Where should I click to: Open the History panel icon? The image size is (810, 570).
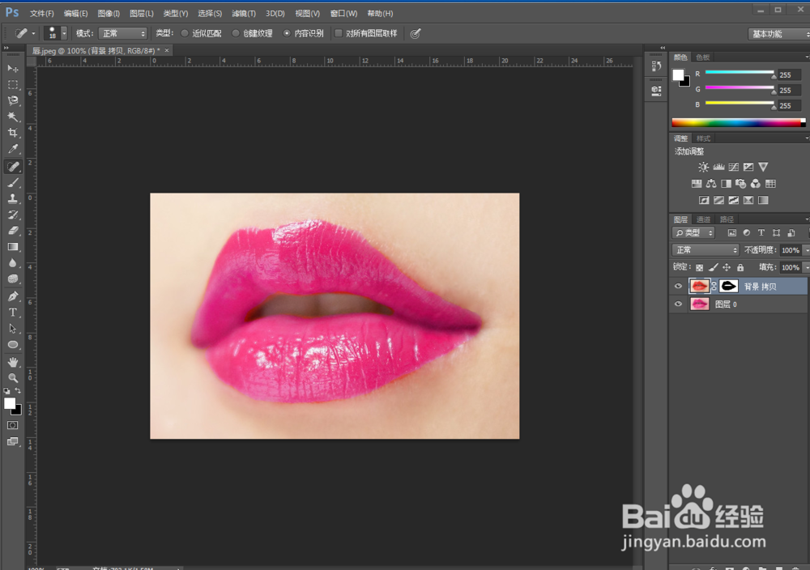(656, 66)
